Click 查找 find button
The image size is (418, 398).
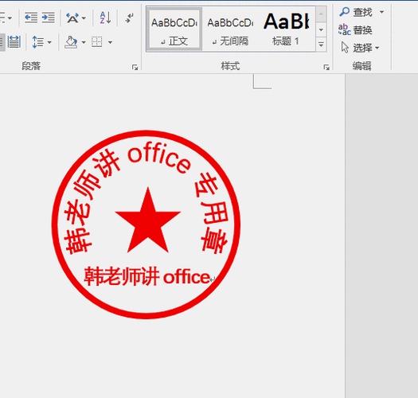(x=361, y=12)
